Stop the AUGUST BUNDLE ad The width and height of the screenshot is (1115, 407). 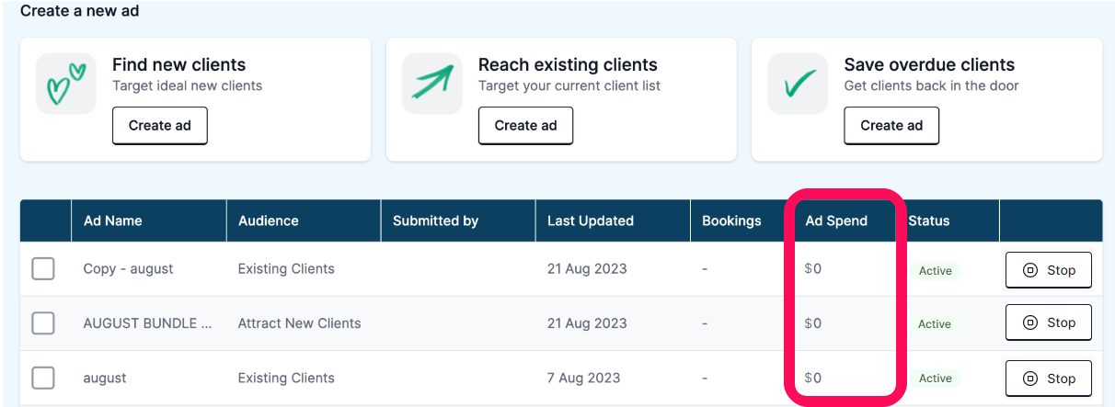(1049, 322)
